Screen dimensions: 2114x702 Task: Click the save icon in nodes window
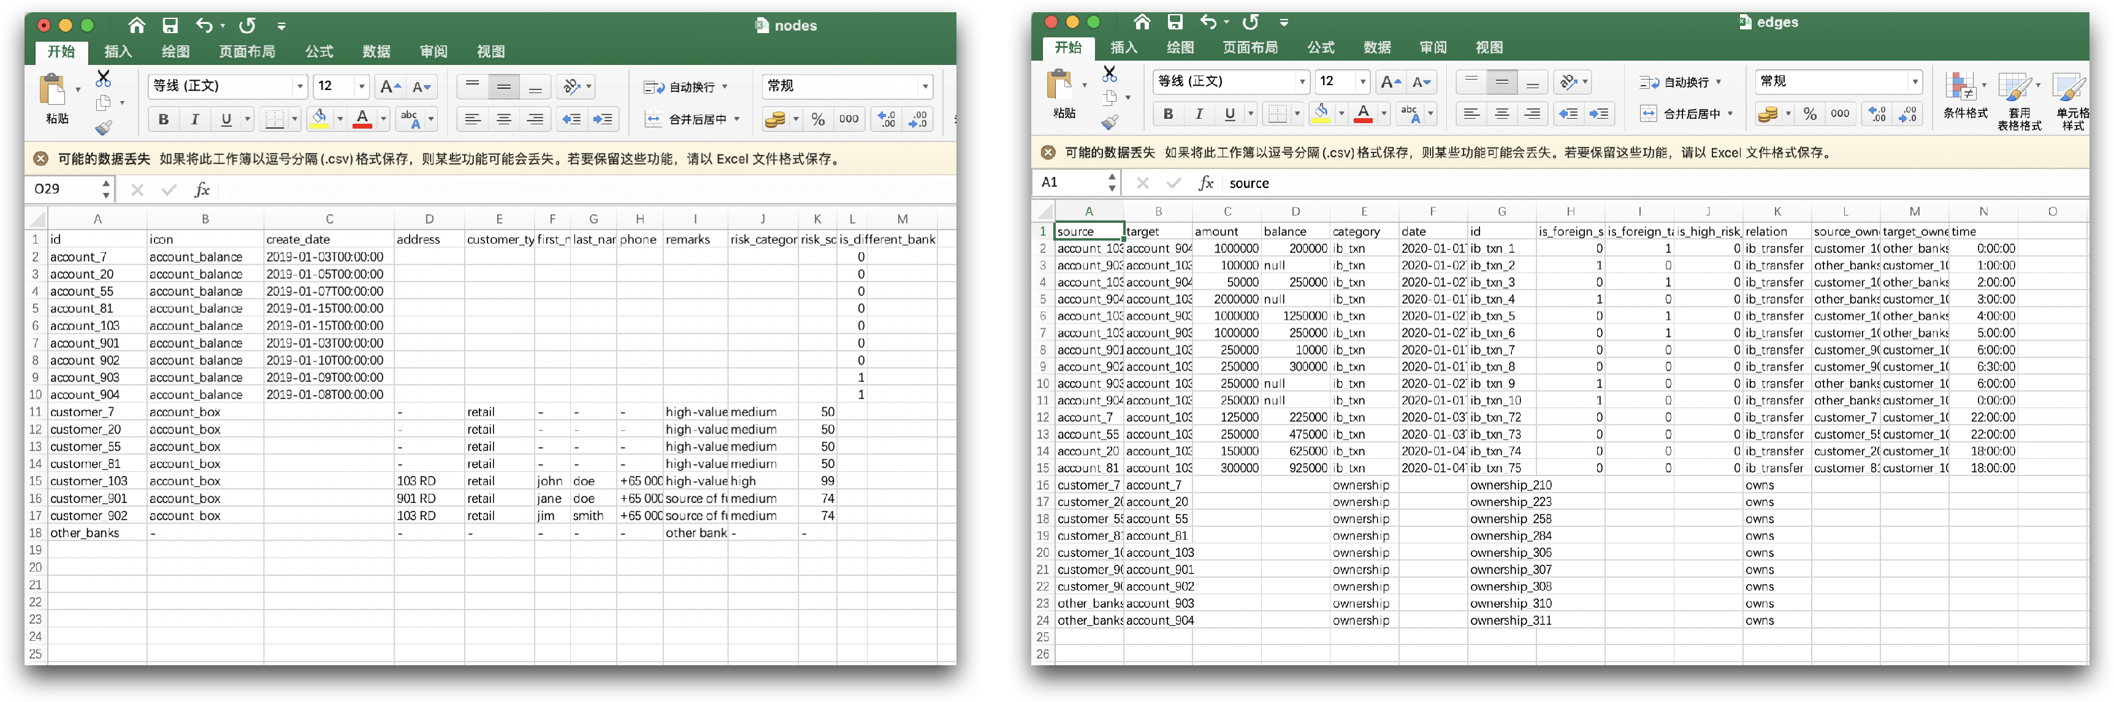click(170, 26)
